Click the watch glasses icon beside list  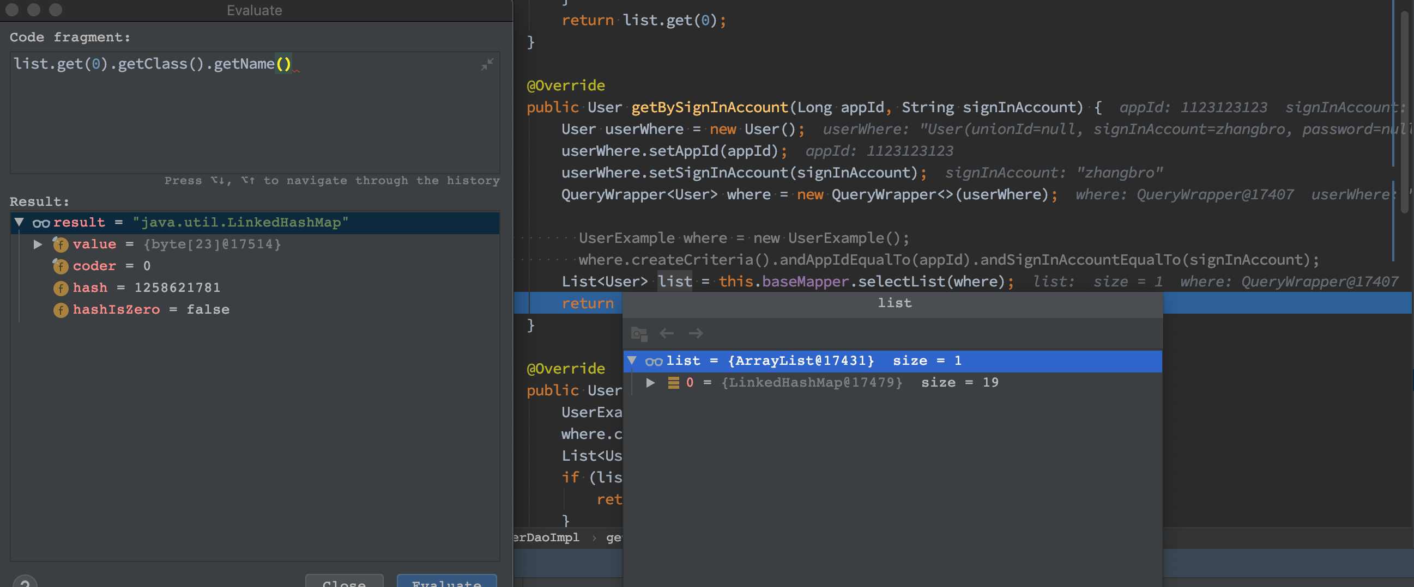tap(654, 361)
